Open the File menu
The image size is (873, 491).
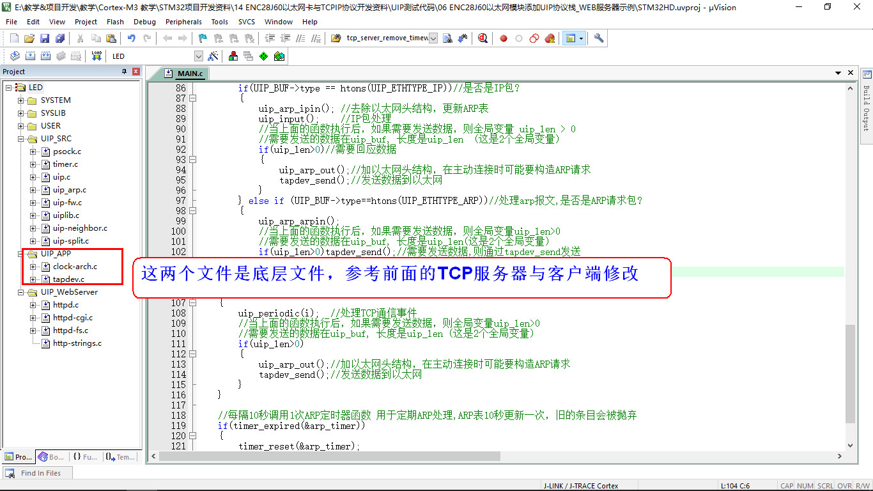(x=12, y=22)
